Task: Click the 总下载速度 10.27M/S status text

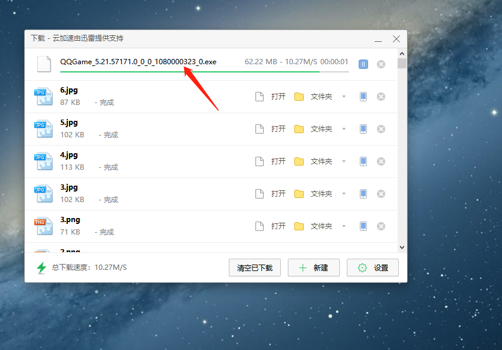Action: click(x=89, y=268)
